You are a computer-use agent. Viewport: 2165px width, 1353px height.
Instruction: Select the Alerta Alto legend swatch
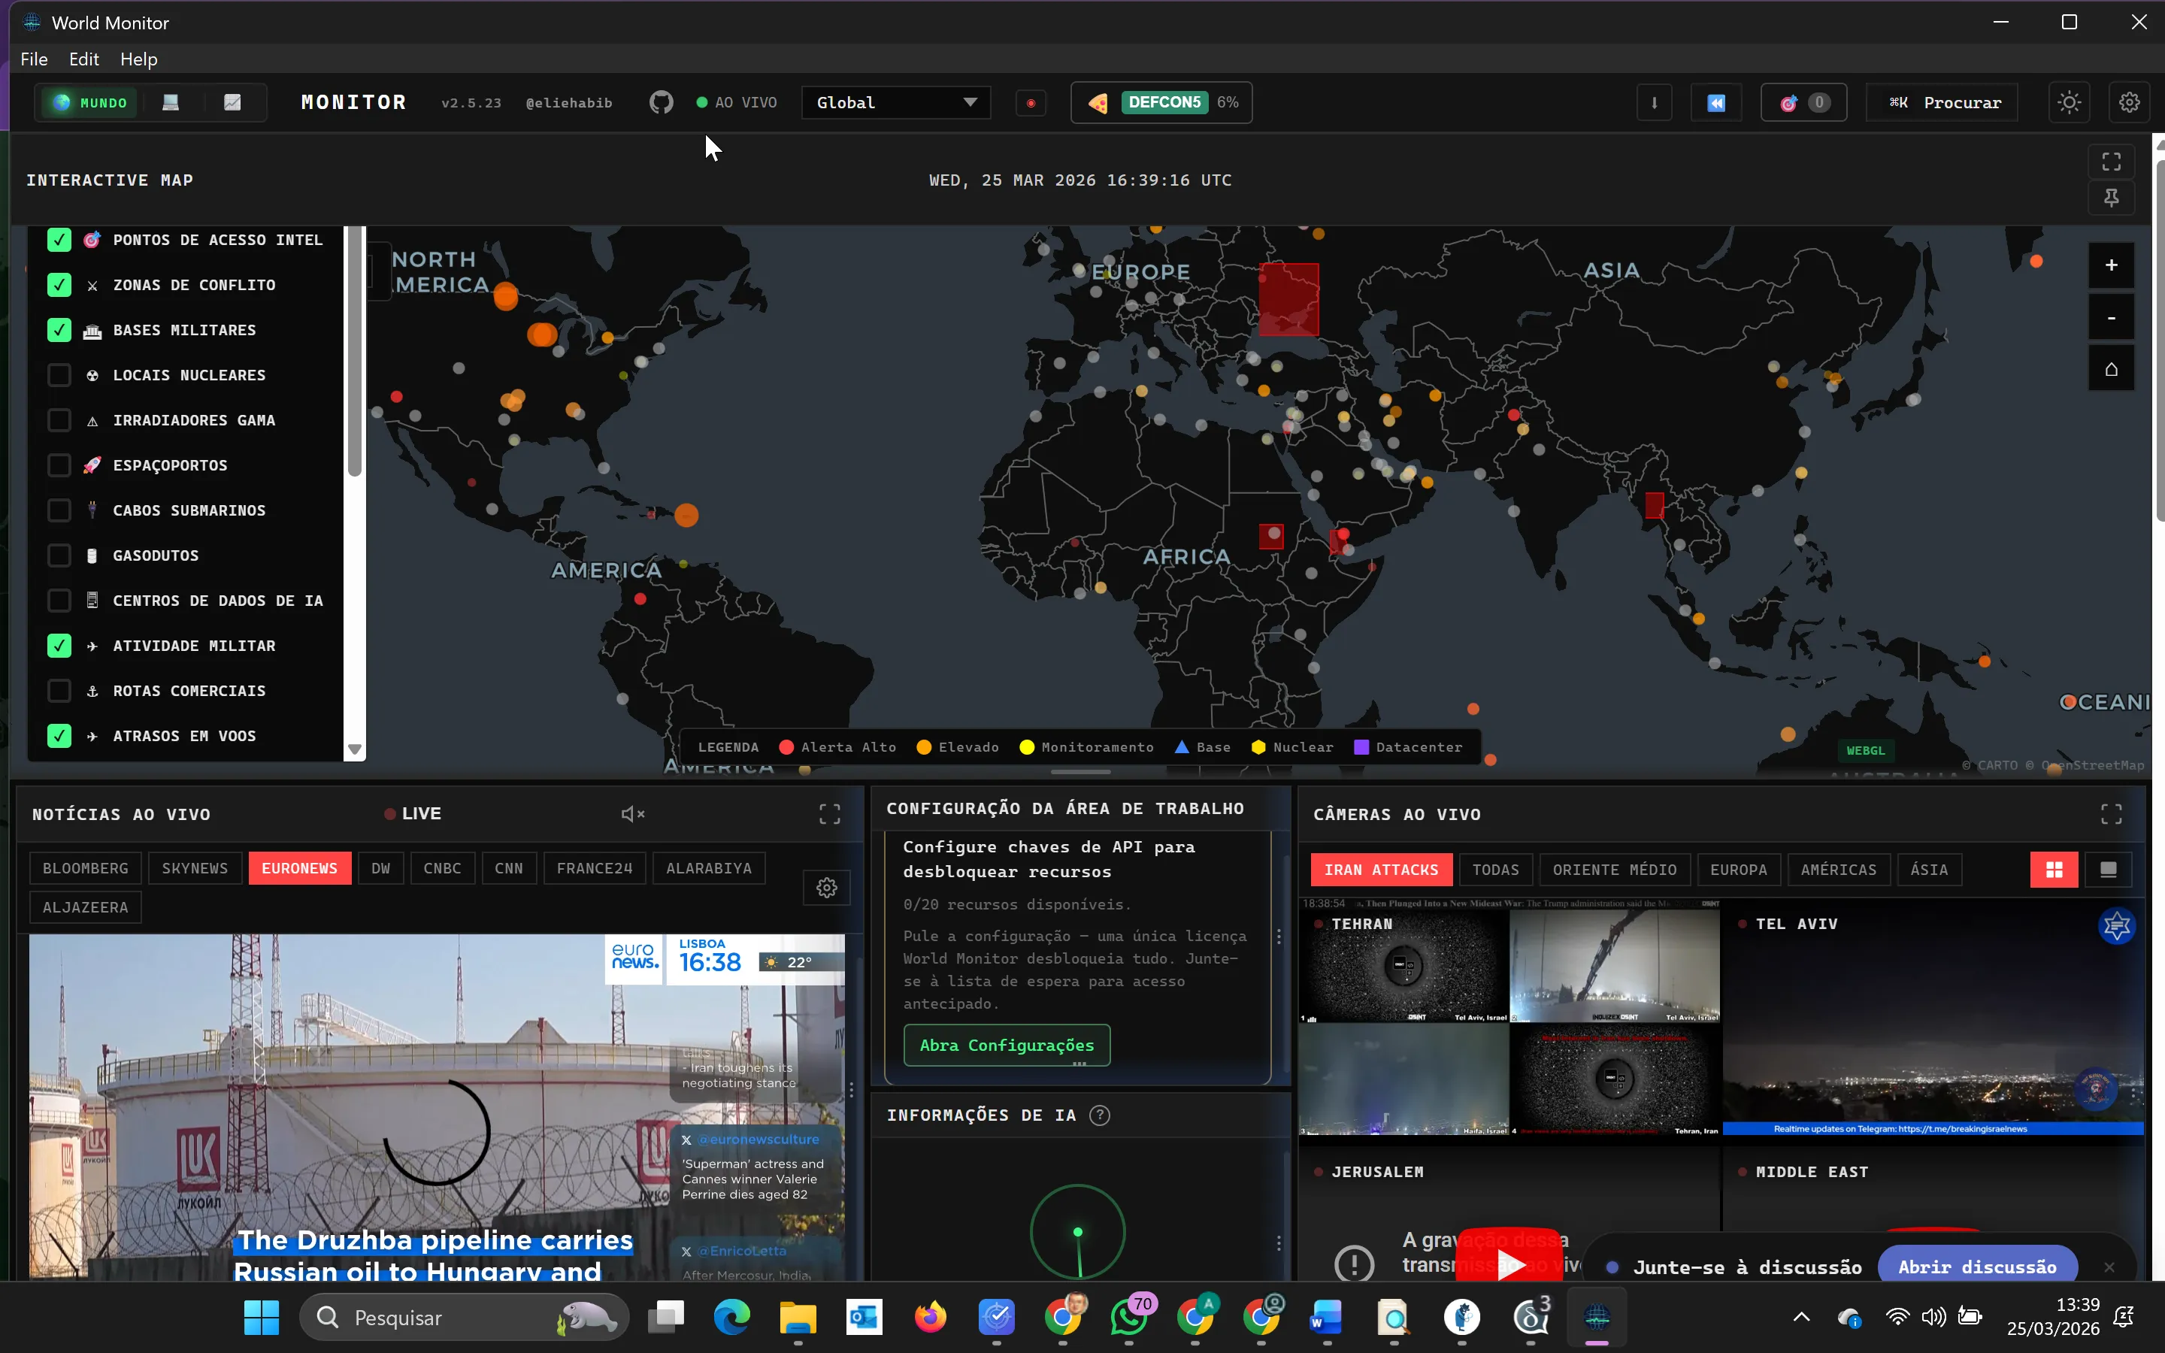[787, 746]
